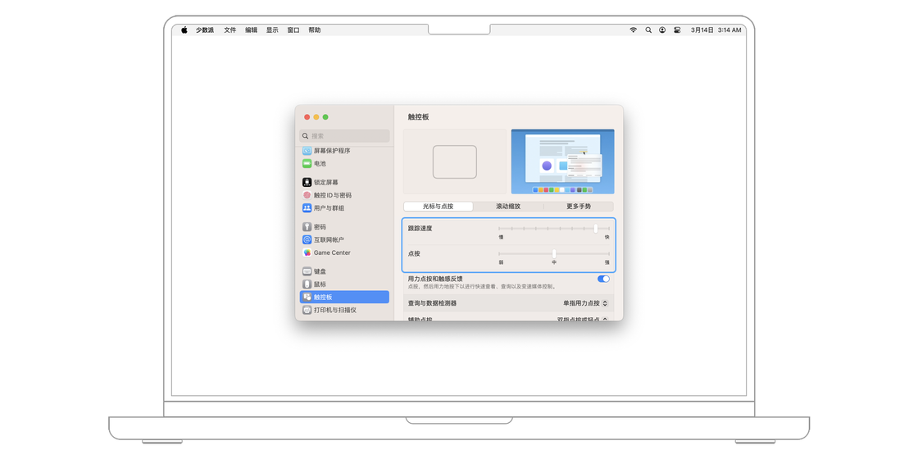The image size is (918, 459).
Task: Disable 用力点按和触感反馈 switch
Action: pos(603,279)
